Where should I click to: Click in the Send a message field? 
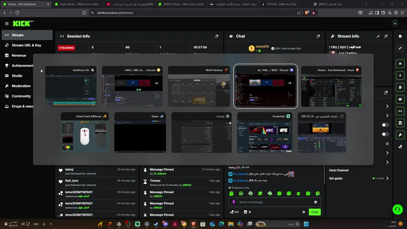coord(274,202)
